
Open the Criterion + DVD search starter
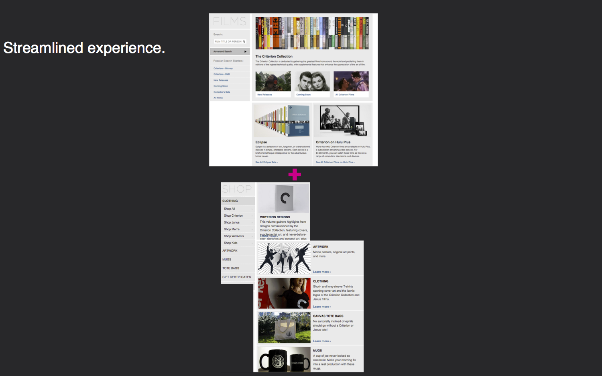tap(222, 74)
